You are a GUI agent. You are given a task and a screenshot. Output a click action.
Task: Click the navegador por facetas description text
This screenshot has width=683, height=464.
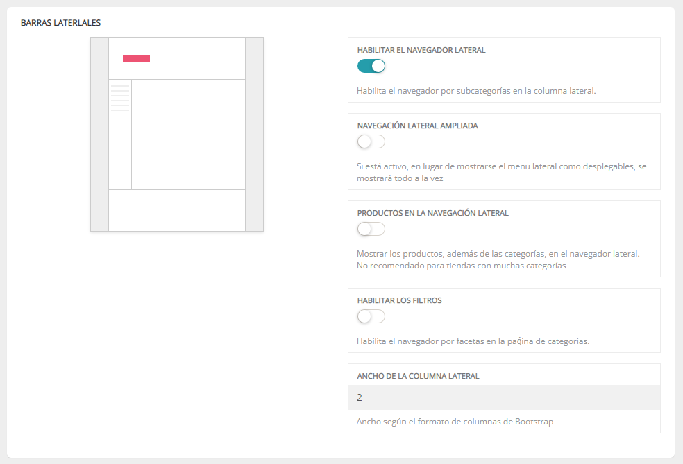pyautogui.click(x=473, y=341)
